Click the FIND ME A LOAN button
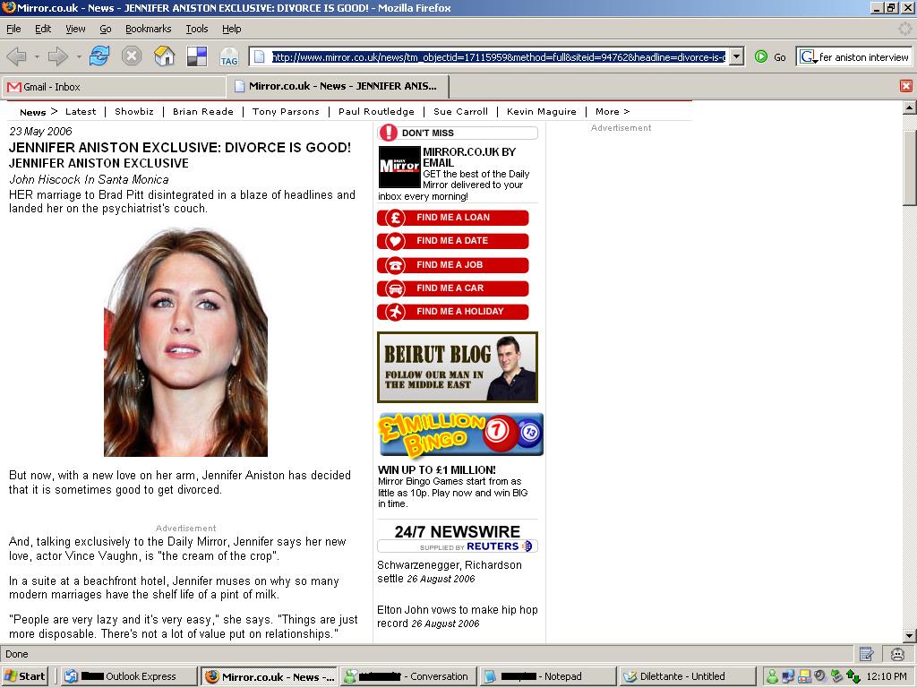 [453, 218]
